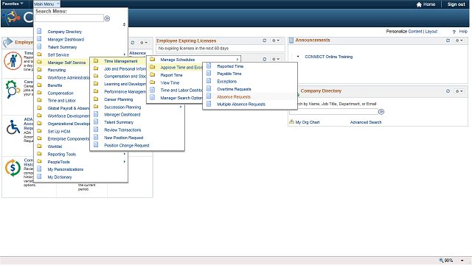This screenshot has width=472, height=265.
Task: Select Succession Planning menu folder
Action: point(122,107)
